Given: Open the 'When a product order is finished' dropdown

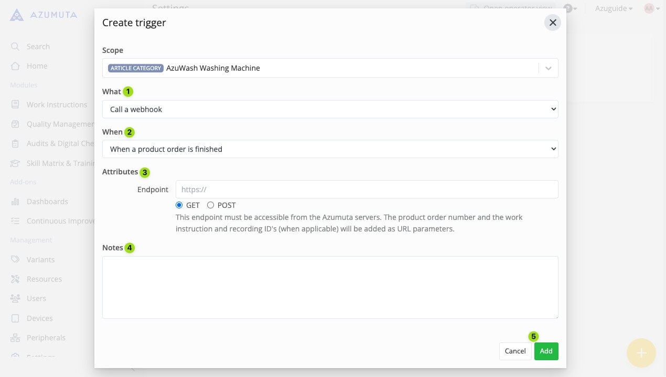Looking at the screenshot, I should tap(330, 149).
